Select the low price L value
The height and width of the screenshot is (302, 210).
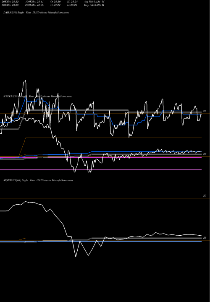click(72, 5)
